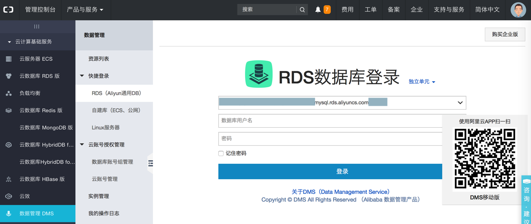Open the 咨询·建议 feedback tab

(x=526, y=200)
